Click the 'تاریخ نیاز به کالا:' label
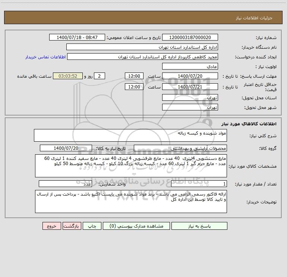Image resolution: width=287 pixels, height=277 pixels. click(111, 148)
